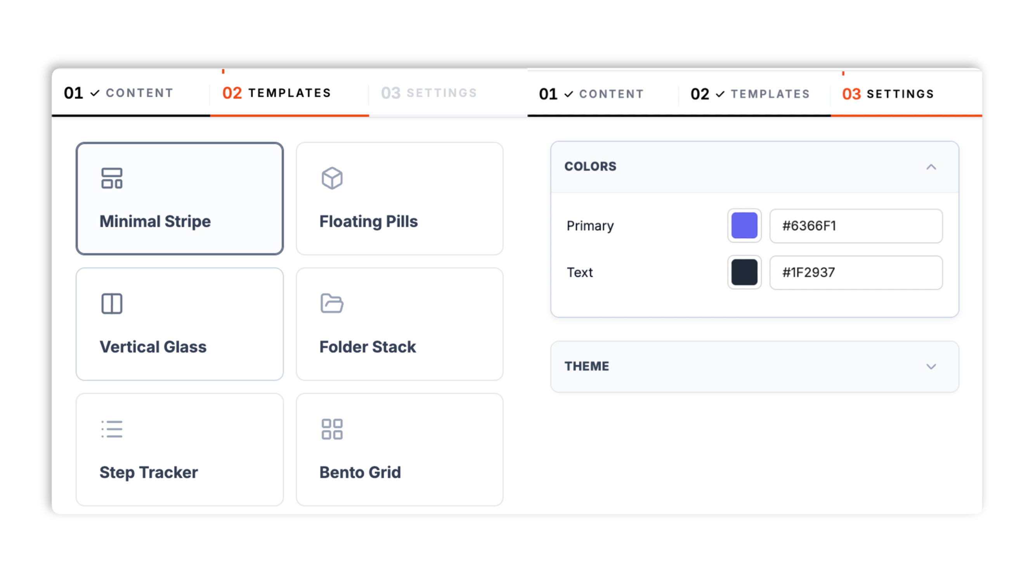Pick the Vertical Glass template card
The height and width of the screenshot is (582, 1035).
point(180,324)
